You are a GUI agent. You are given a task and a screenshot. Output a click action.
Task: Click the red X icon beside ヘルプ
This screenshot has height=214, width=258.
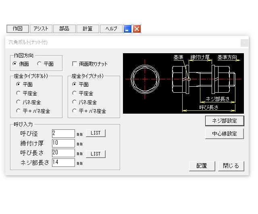pyautogui.click(x=137, y=29)
